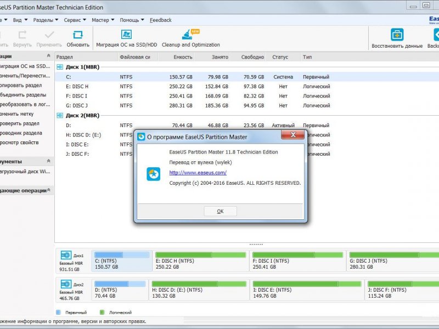Click the sidebar item ending 'роверить раздел'
Viewport: 439px width, 329px height.
20,123
